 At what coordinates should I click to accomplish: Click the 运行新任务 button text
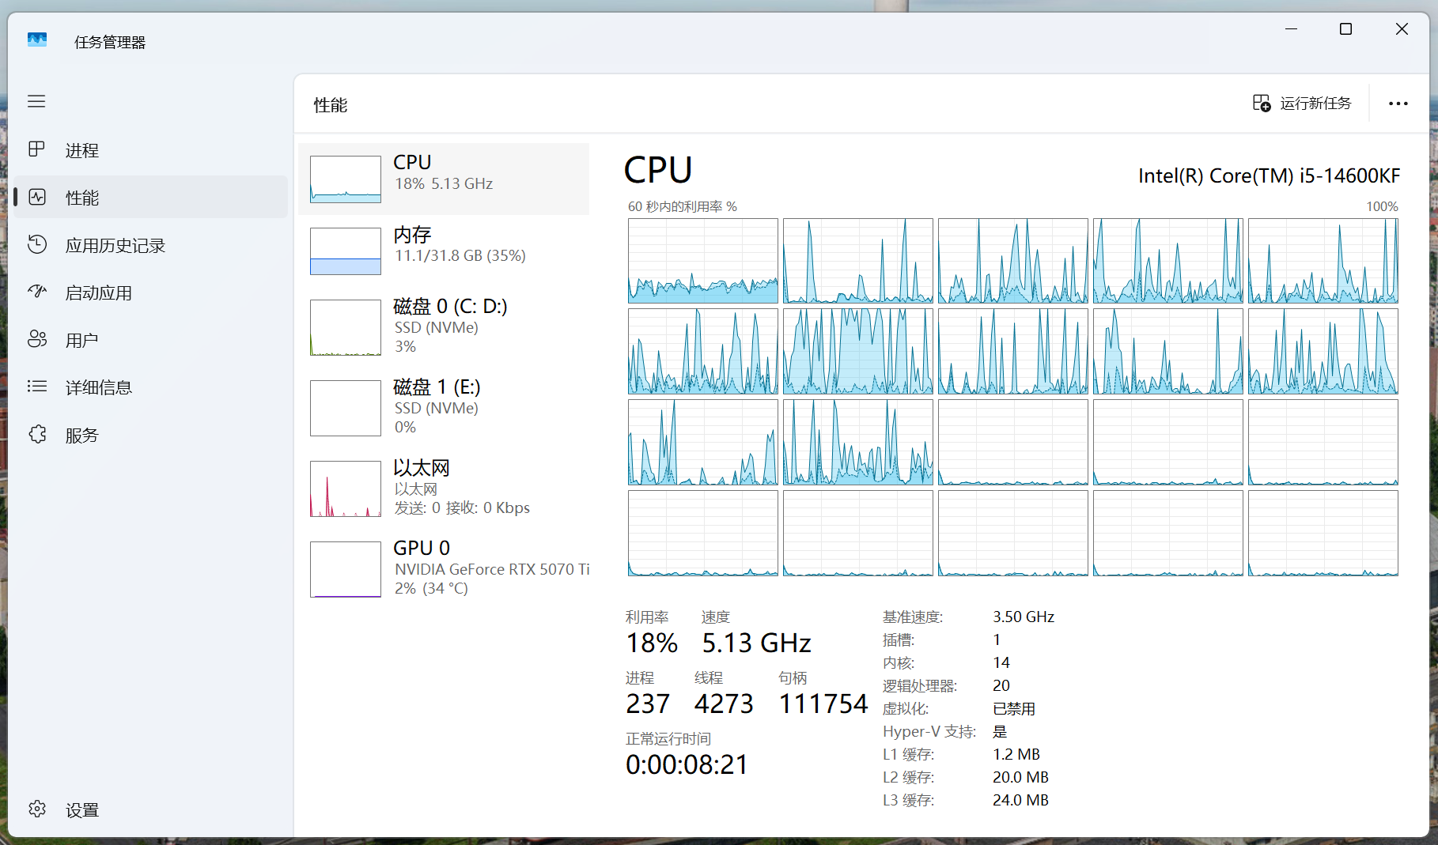point(1315,104)
